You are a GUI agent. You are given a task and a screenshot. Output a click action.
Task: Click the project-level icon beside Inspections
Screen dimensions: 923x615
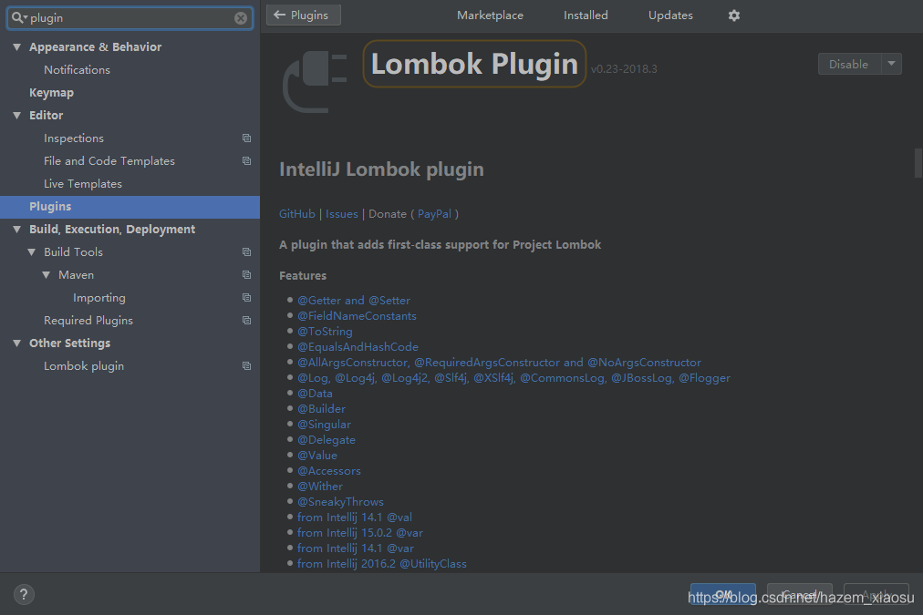pyautogui.click(x=246, y=138)
